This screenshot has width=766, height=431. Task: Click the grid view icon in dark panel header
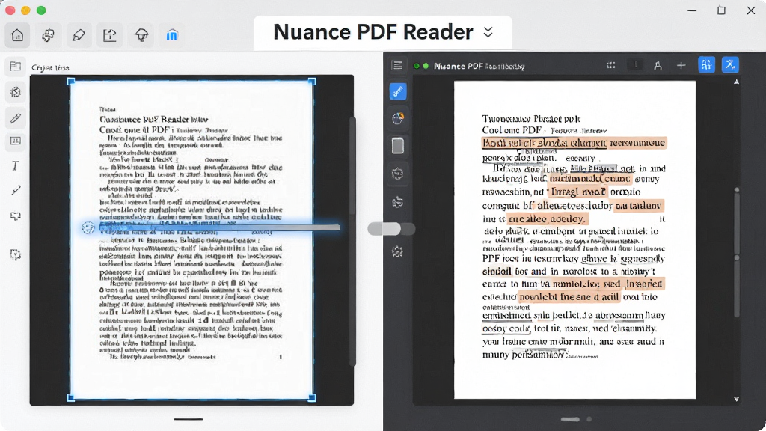tap(611, 65)
